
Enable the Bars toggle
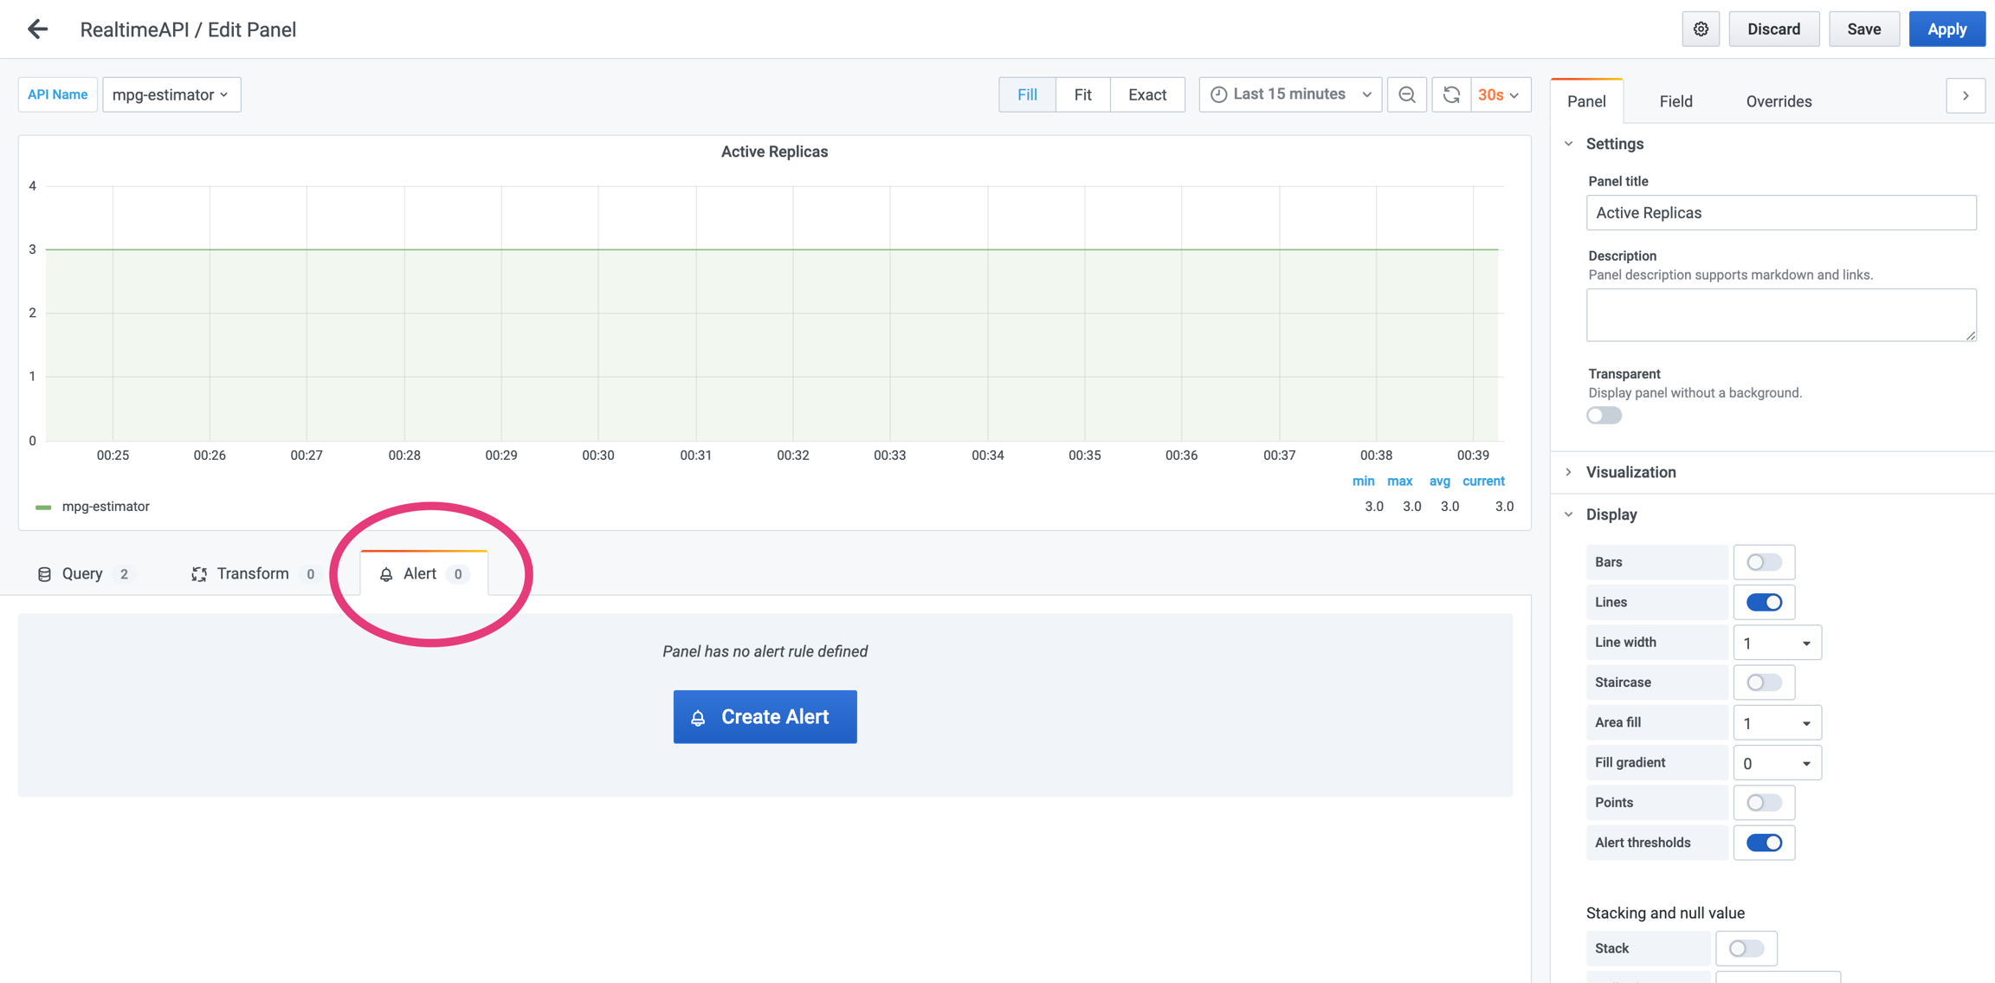click(1763, 562)
